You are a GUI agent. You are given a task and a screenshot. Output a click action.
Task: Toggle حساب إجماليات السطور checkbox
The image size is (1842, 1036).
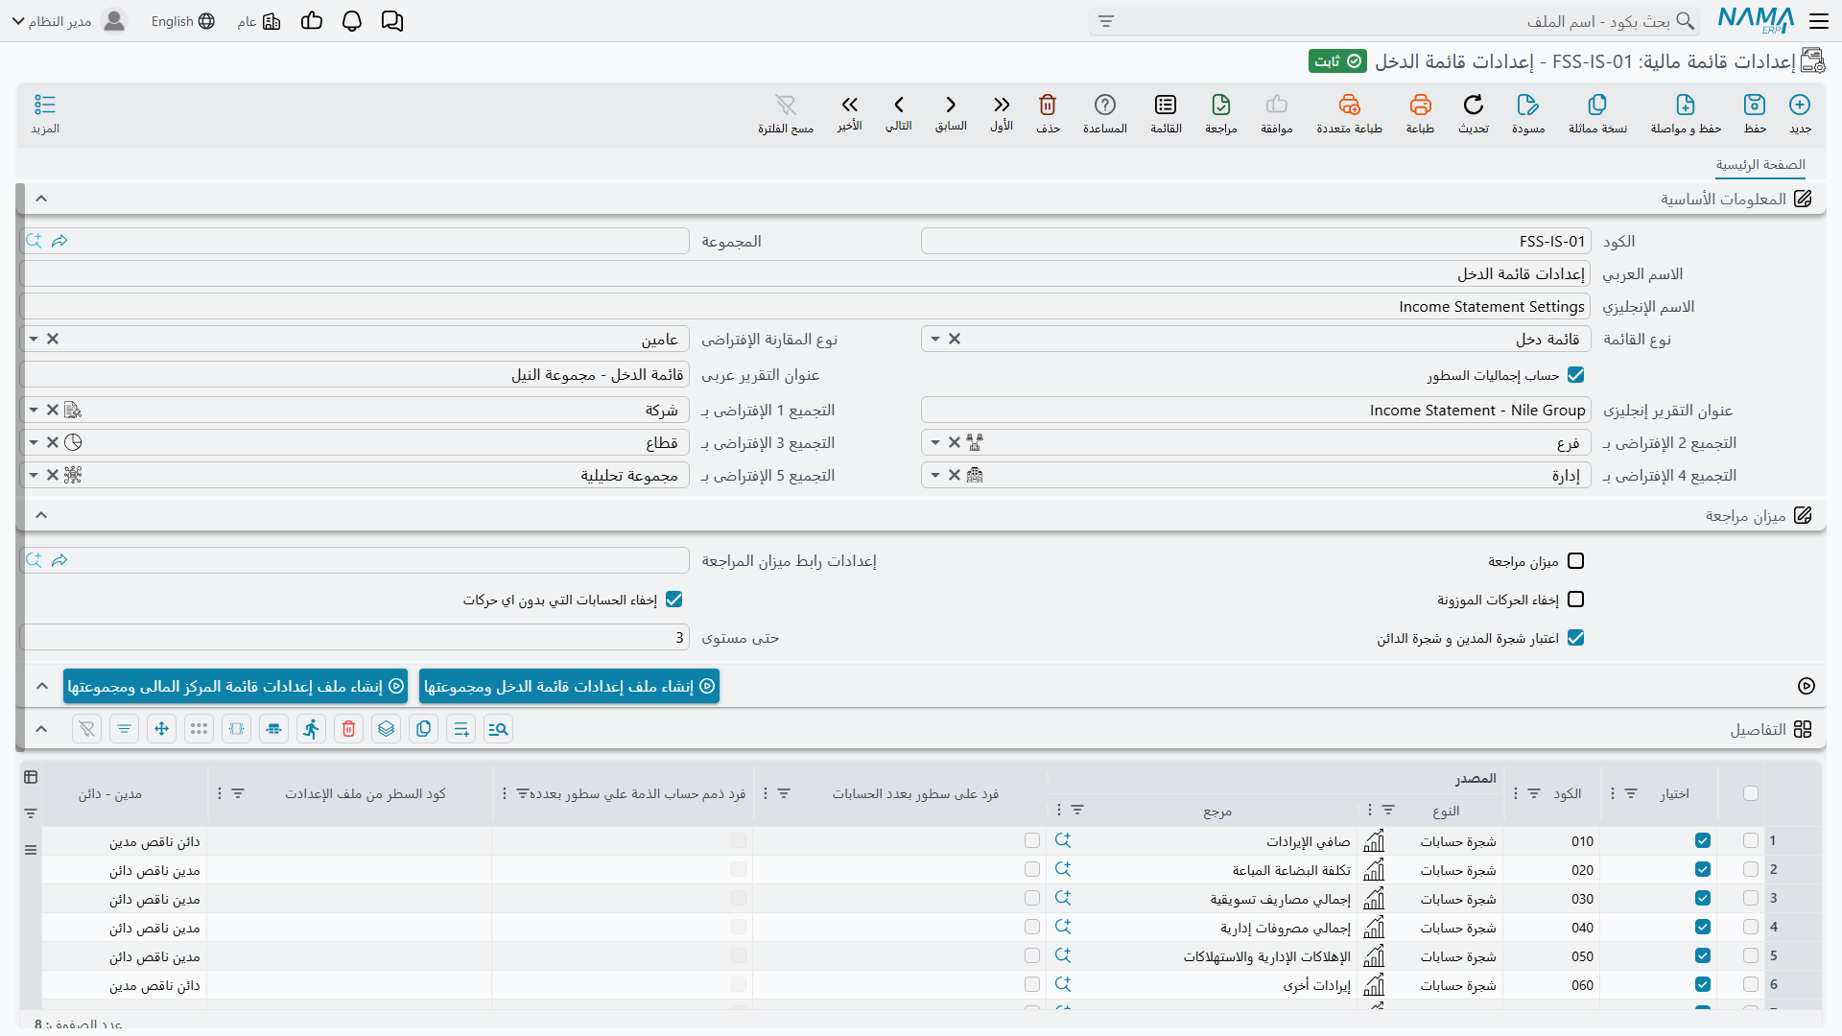tap(1576, 375)
